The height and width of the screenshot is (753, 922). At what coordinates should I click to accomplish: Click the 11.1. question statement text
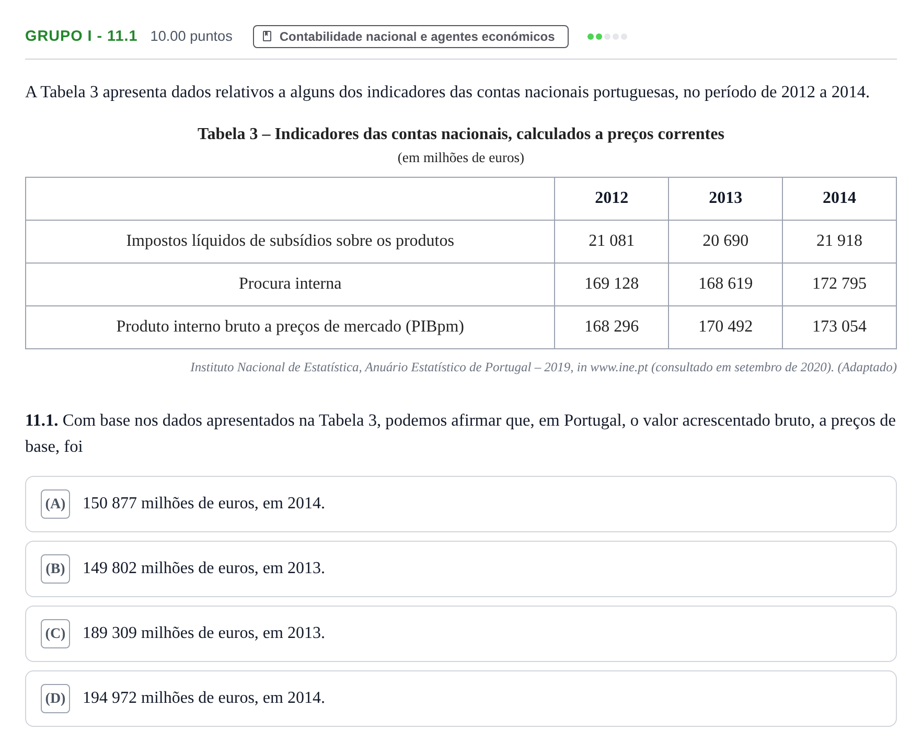[460, 433]
